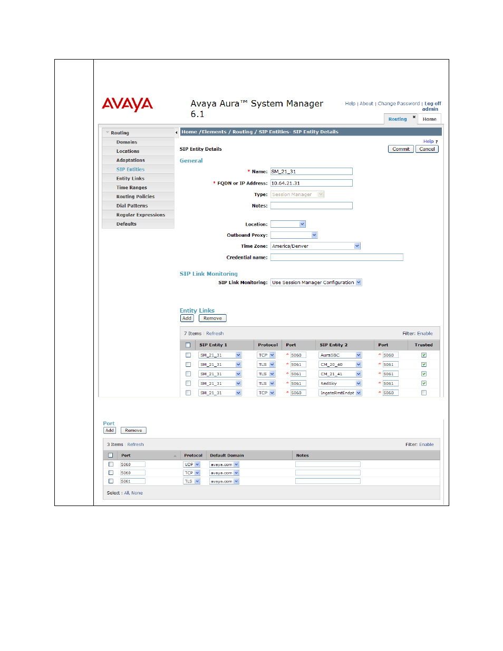Click the Commit button
503x651 pixels.
point(401,149)
